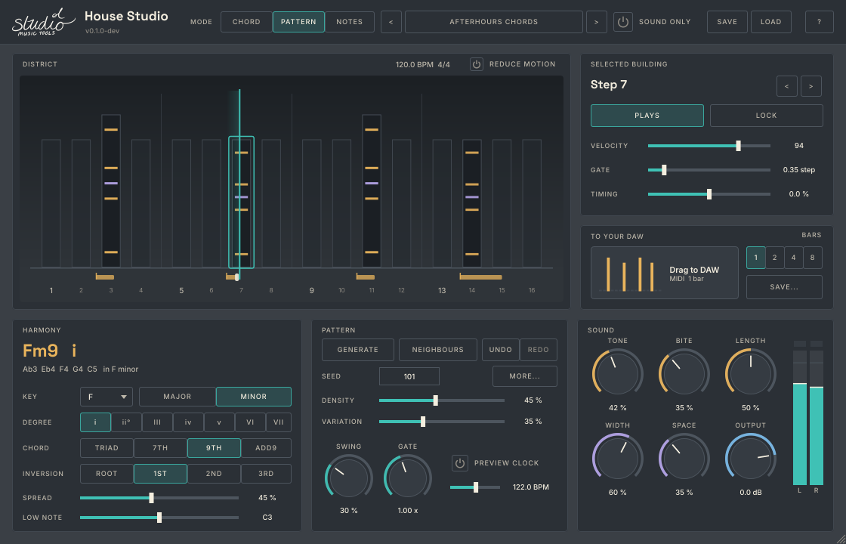The width and height of the screenshot is (846, 544).
Task: Adjust the Spread slider
Action: pos(159,498)
